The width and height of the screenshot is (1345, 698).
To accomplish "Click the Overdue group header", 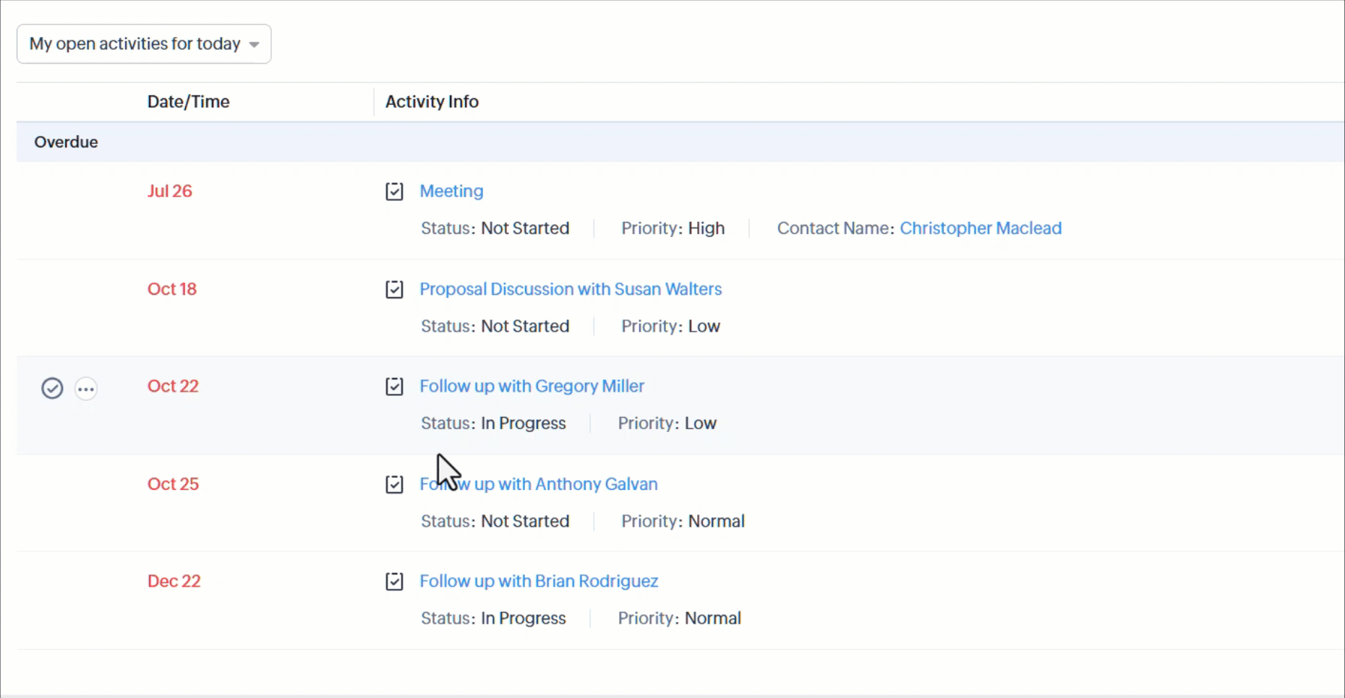I will (x=66, y=142).
